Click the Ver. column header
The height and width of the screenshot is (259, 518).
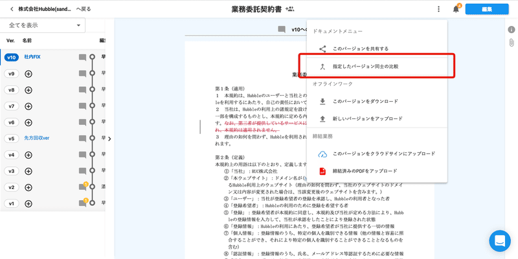[x=11, y=41]
